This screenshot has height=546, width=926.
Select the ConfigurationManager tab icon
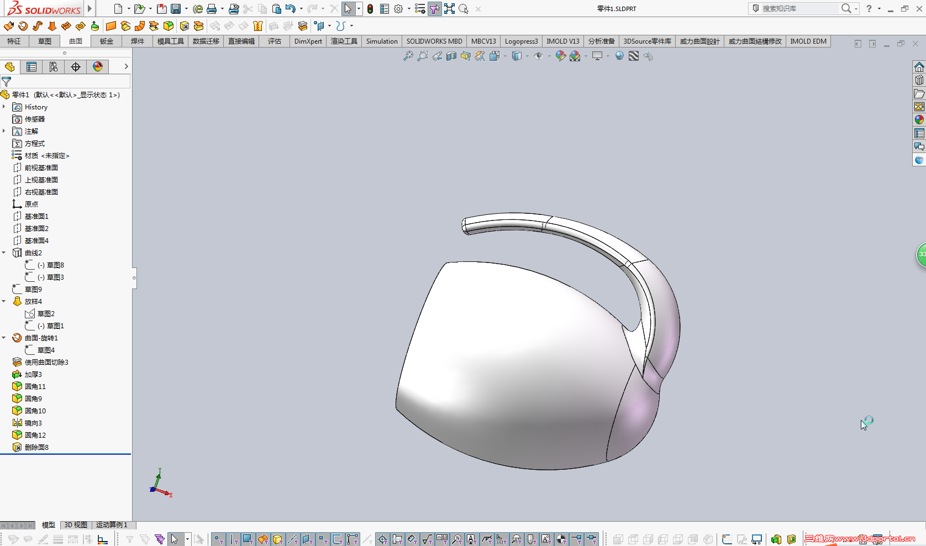(x=54, y=67)
